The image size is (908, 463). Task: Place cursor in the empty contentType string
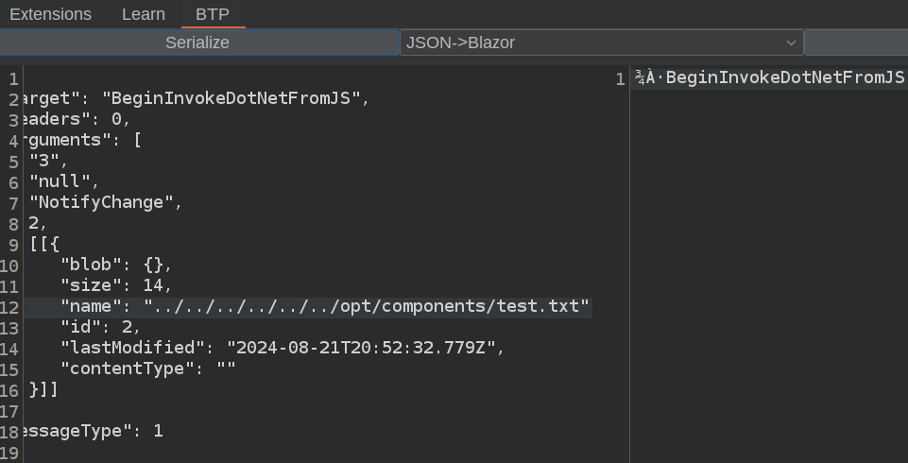226,369
